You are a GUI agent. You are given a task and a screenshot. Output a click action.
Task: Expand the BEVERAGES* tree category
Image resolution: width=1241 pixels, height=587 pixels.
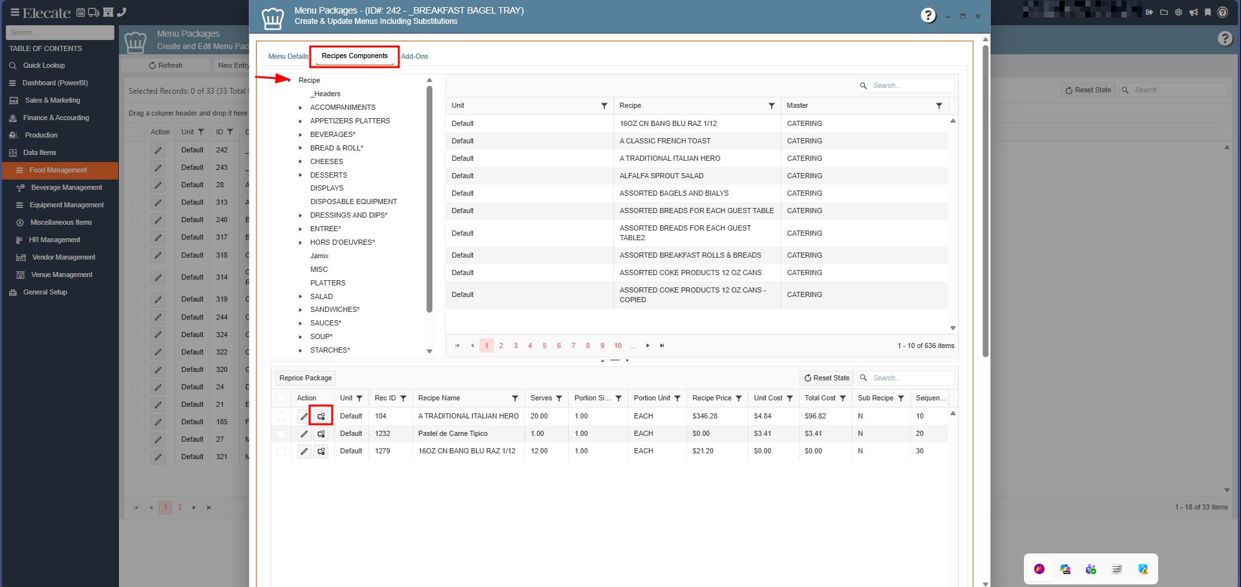tap(301, 135)
